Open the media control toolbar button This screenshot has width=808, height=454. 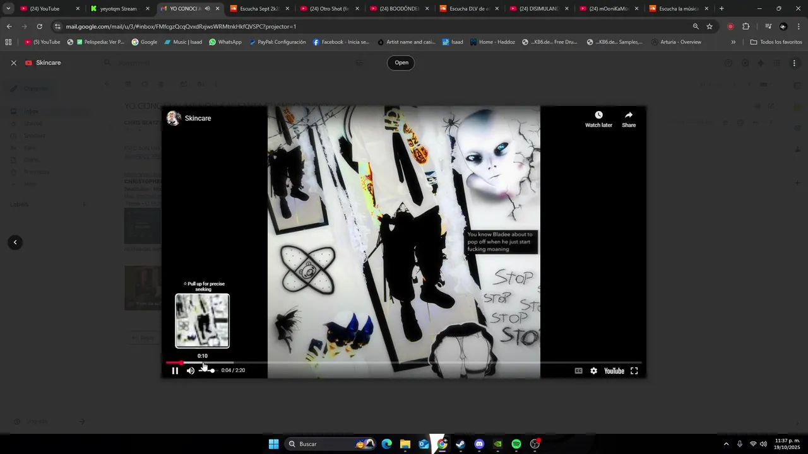[x=768, y=26]
